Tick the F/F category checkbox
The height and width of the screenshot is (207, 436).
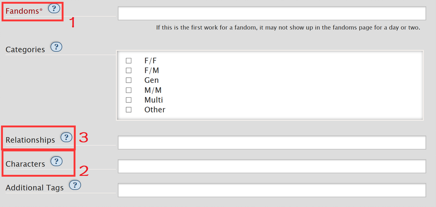(x=129, y=60)
